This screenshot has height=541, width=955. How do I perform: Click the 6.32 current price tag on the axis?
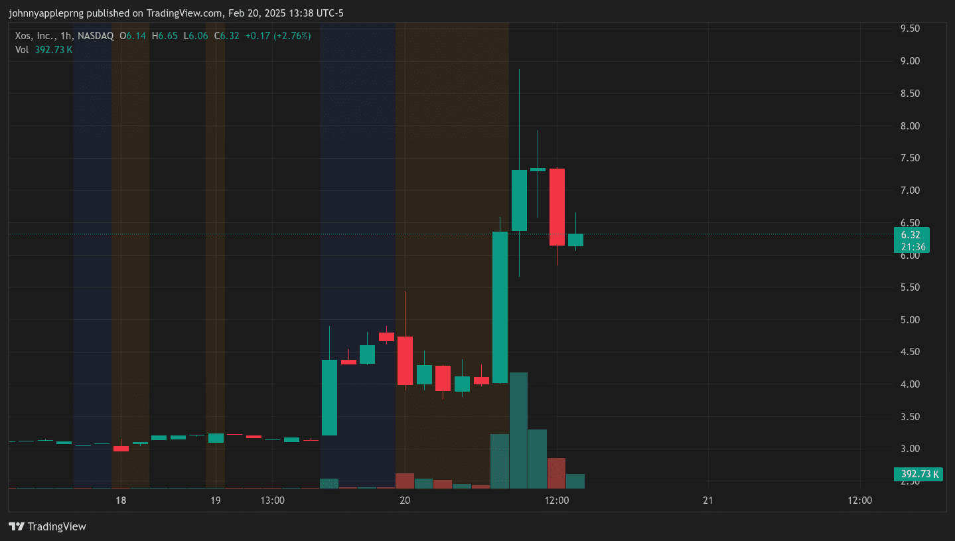pos(911,240)
